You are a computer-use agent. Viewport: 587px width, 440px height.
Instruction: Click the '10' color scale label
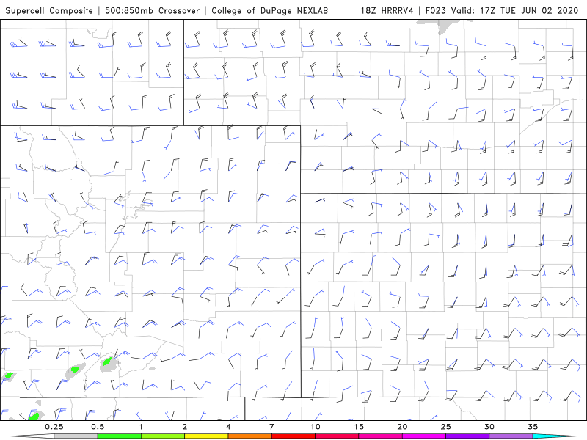316,427
